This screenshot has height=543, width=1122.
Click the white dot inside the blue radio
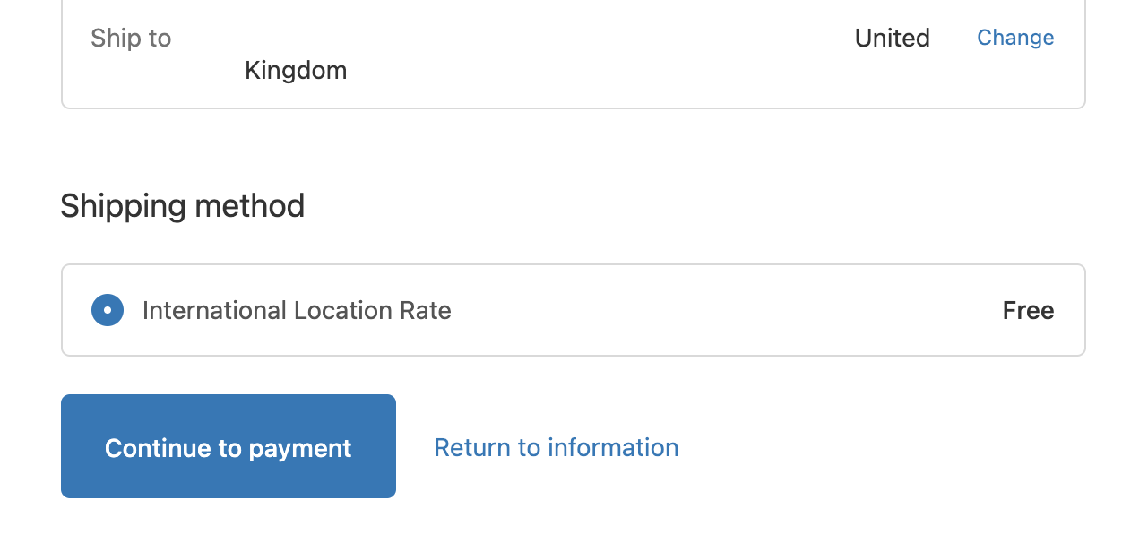pyautogui.click(x=108, y=310)
